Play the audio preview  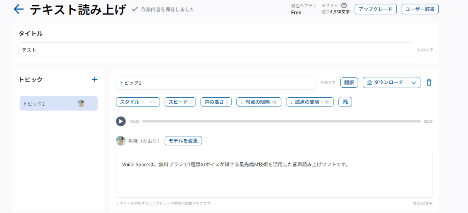tap(121, 121)
